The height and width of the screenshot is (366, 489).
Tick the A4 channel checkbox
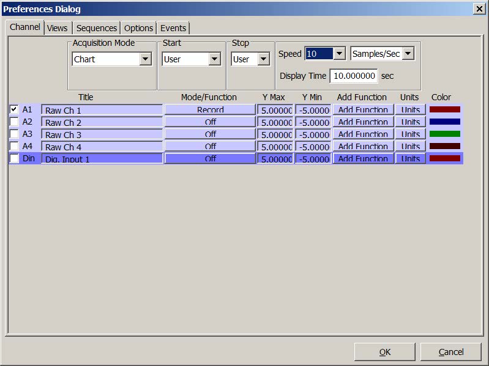pyautogui.click(x=13, y=145)
